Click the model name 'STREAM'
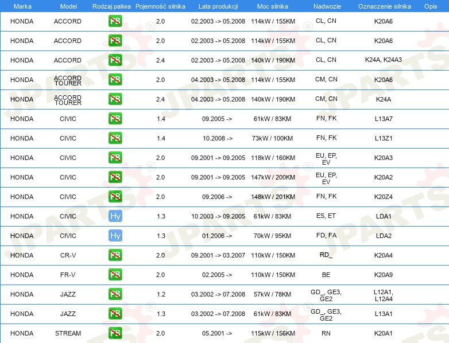This screenshot has height=343, width=449. [68, 333]
